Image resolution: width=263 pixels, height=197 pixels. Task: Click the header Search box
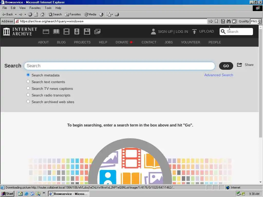pos(236,32)
